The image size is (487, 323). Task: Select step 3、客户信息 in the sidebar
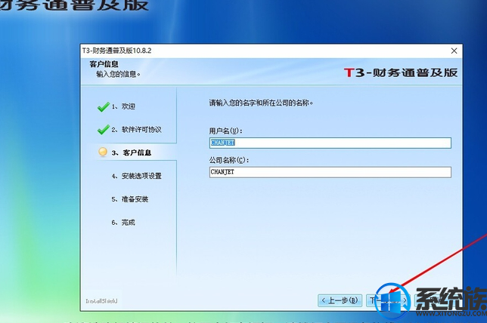(131, 152)
